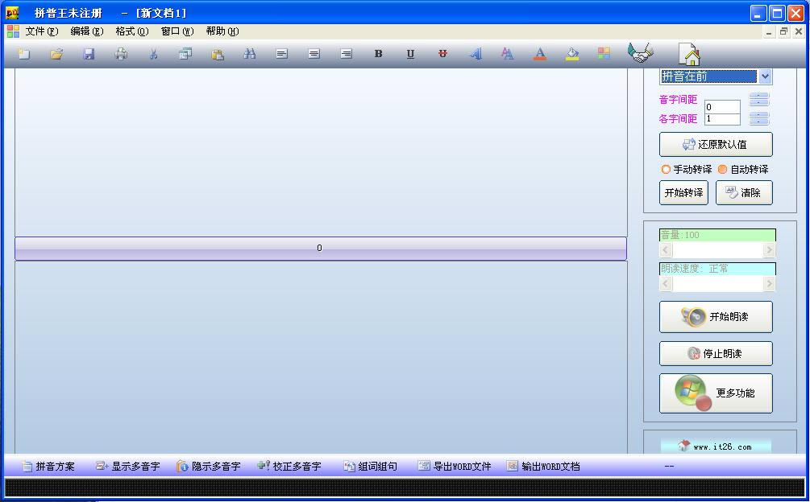Screen dimensions: 810x502
Task: Click the home page house icon
Action: click(689, 55)
